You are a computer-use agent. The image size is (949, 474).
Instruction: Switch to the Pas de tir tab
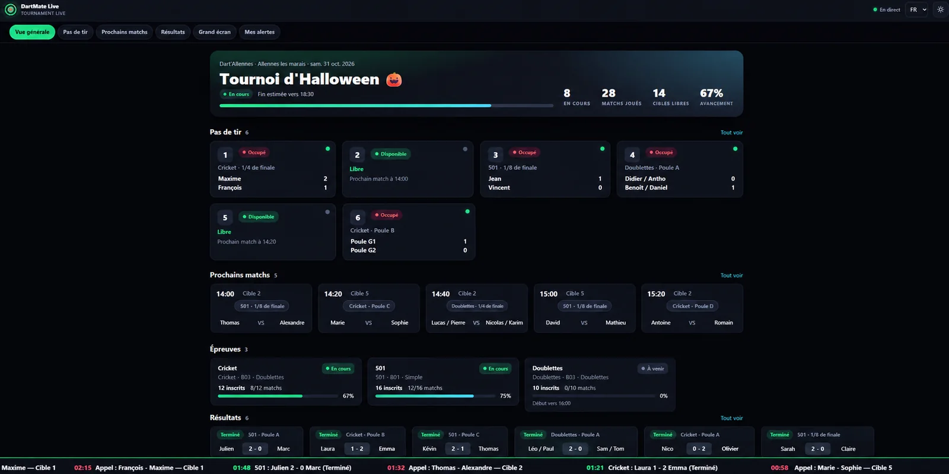point(75,32)
